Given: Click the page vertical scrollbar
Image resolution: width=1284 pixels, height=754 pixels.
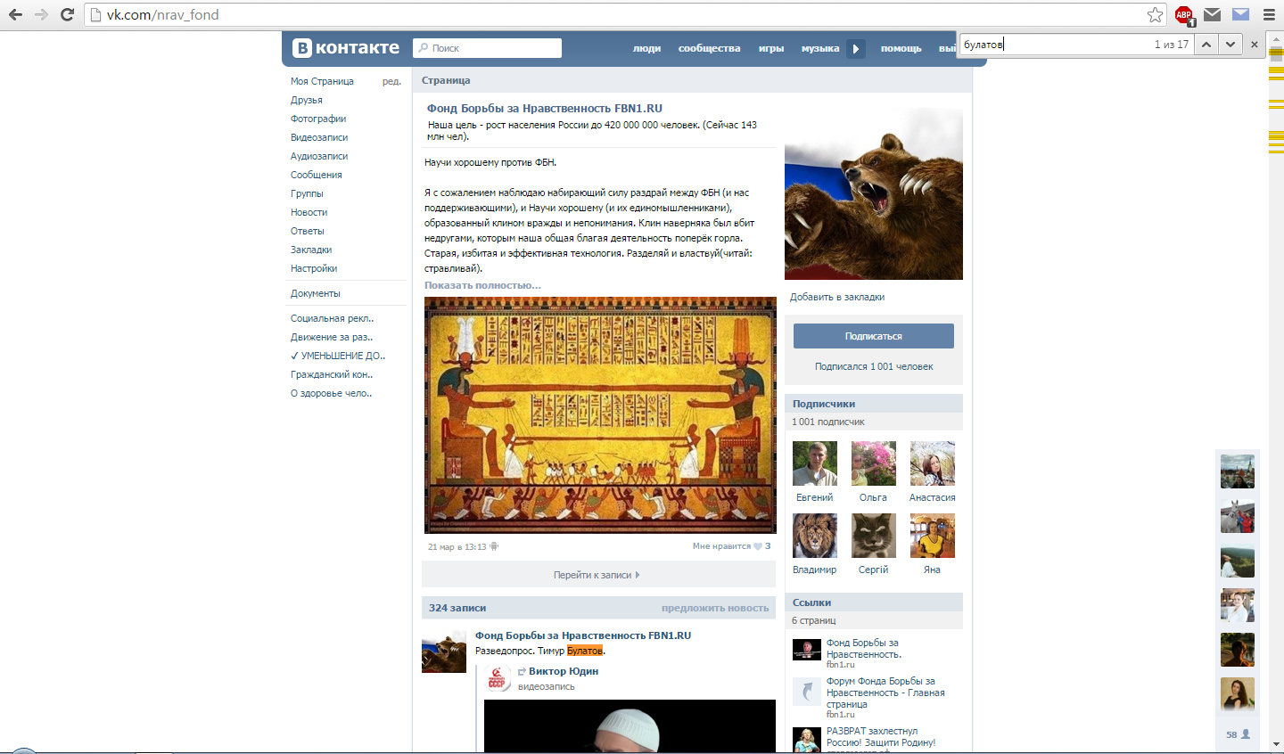Looking at the screenshot, I should pyautogui.click(x=1276, y=392).
